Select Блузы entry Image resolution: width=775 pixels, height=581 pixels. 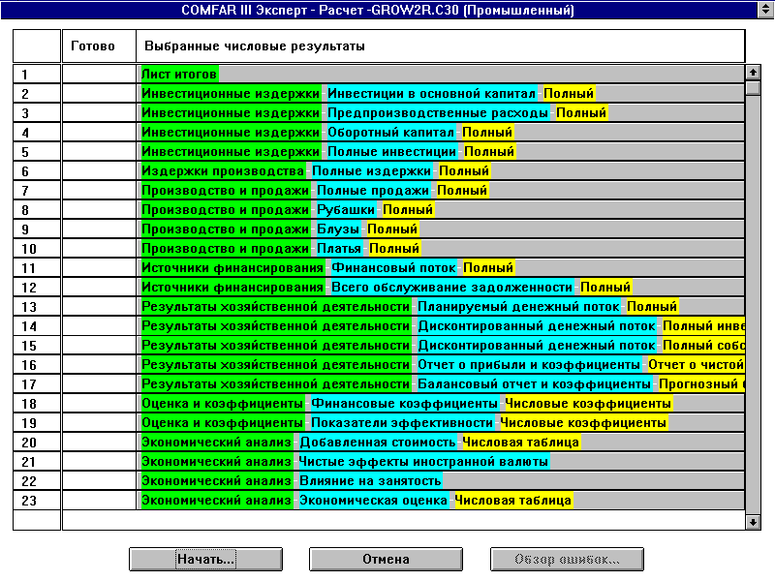[338, 229]
